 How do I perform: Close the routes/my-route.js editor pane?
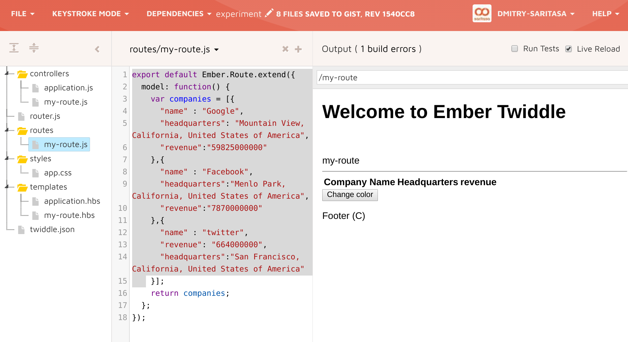(285, 49)
